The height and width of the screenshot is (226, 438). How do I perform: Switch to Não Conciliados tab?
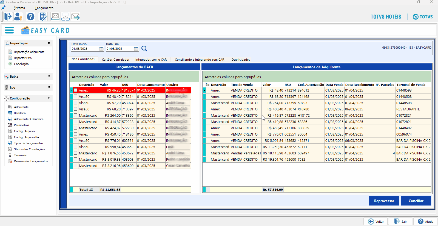(x=83, y=59)
